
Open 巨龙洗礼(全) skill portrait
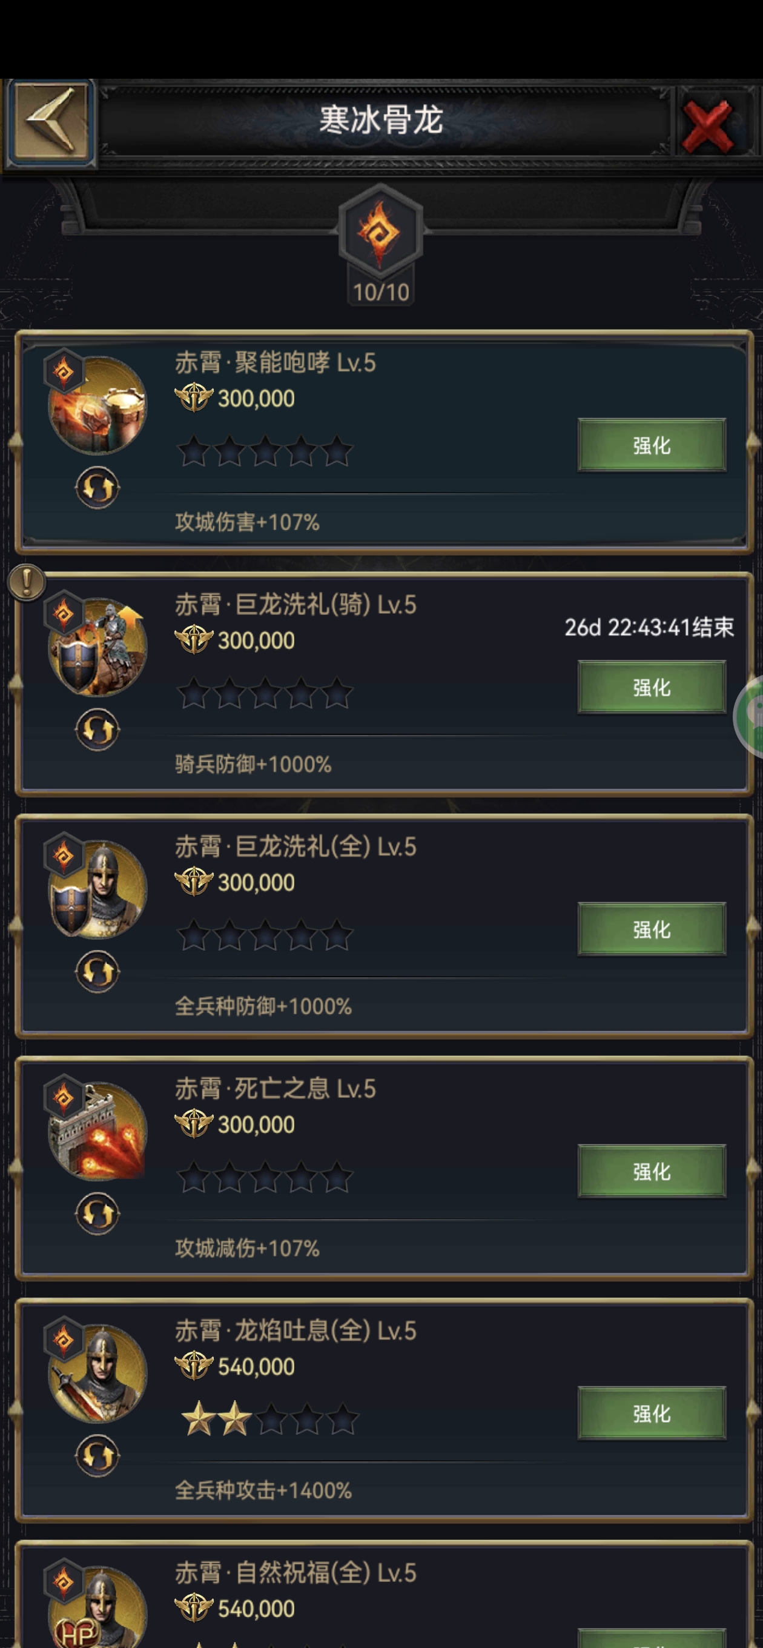click(97, 888)
